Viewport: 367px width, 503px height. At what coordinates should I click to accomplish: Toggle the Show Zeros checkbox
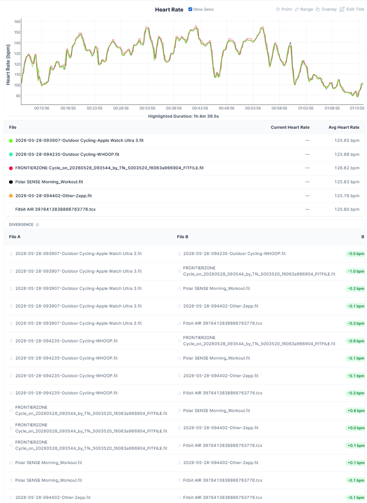tap(190, 9)
